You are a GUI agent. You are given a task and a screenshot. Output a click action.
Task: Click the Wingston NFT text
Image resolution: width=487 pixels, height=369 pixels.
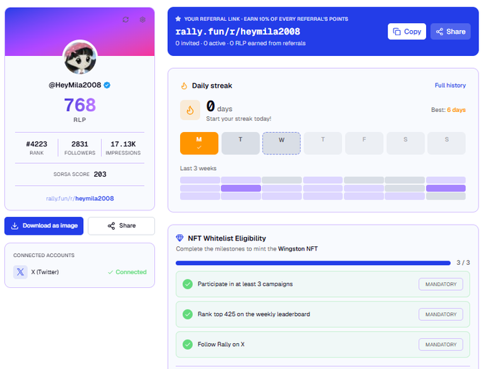click(298, 248)
